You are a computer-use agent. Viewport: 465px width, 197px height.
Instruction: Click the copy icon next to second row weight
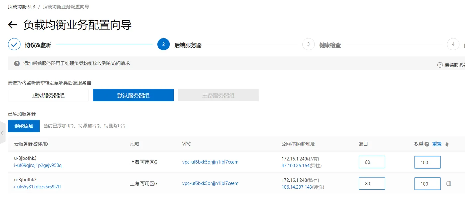pos(448,183)
